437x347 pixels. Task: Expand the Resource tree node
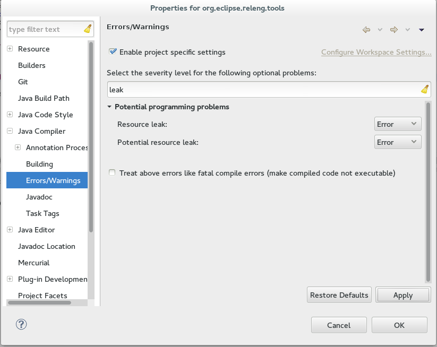tap(10, 49)
